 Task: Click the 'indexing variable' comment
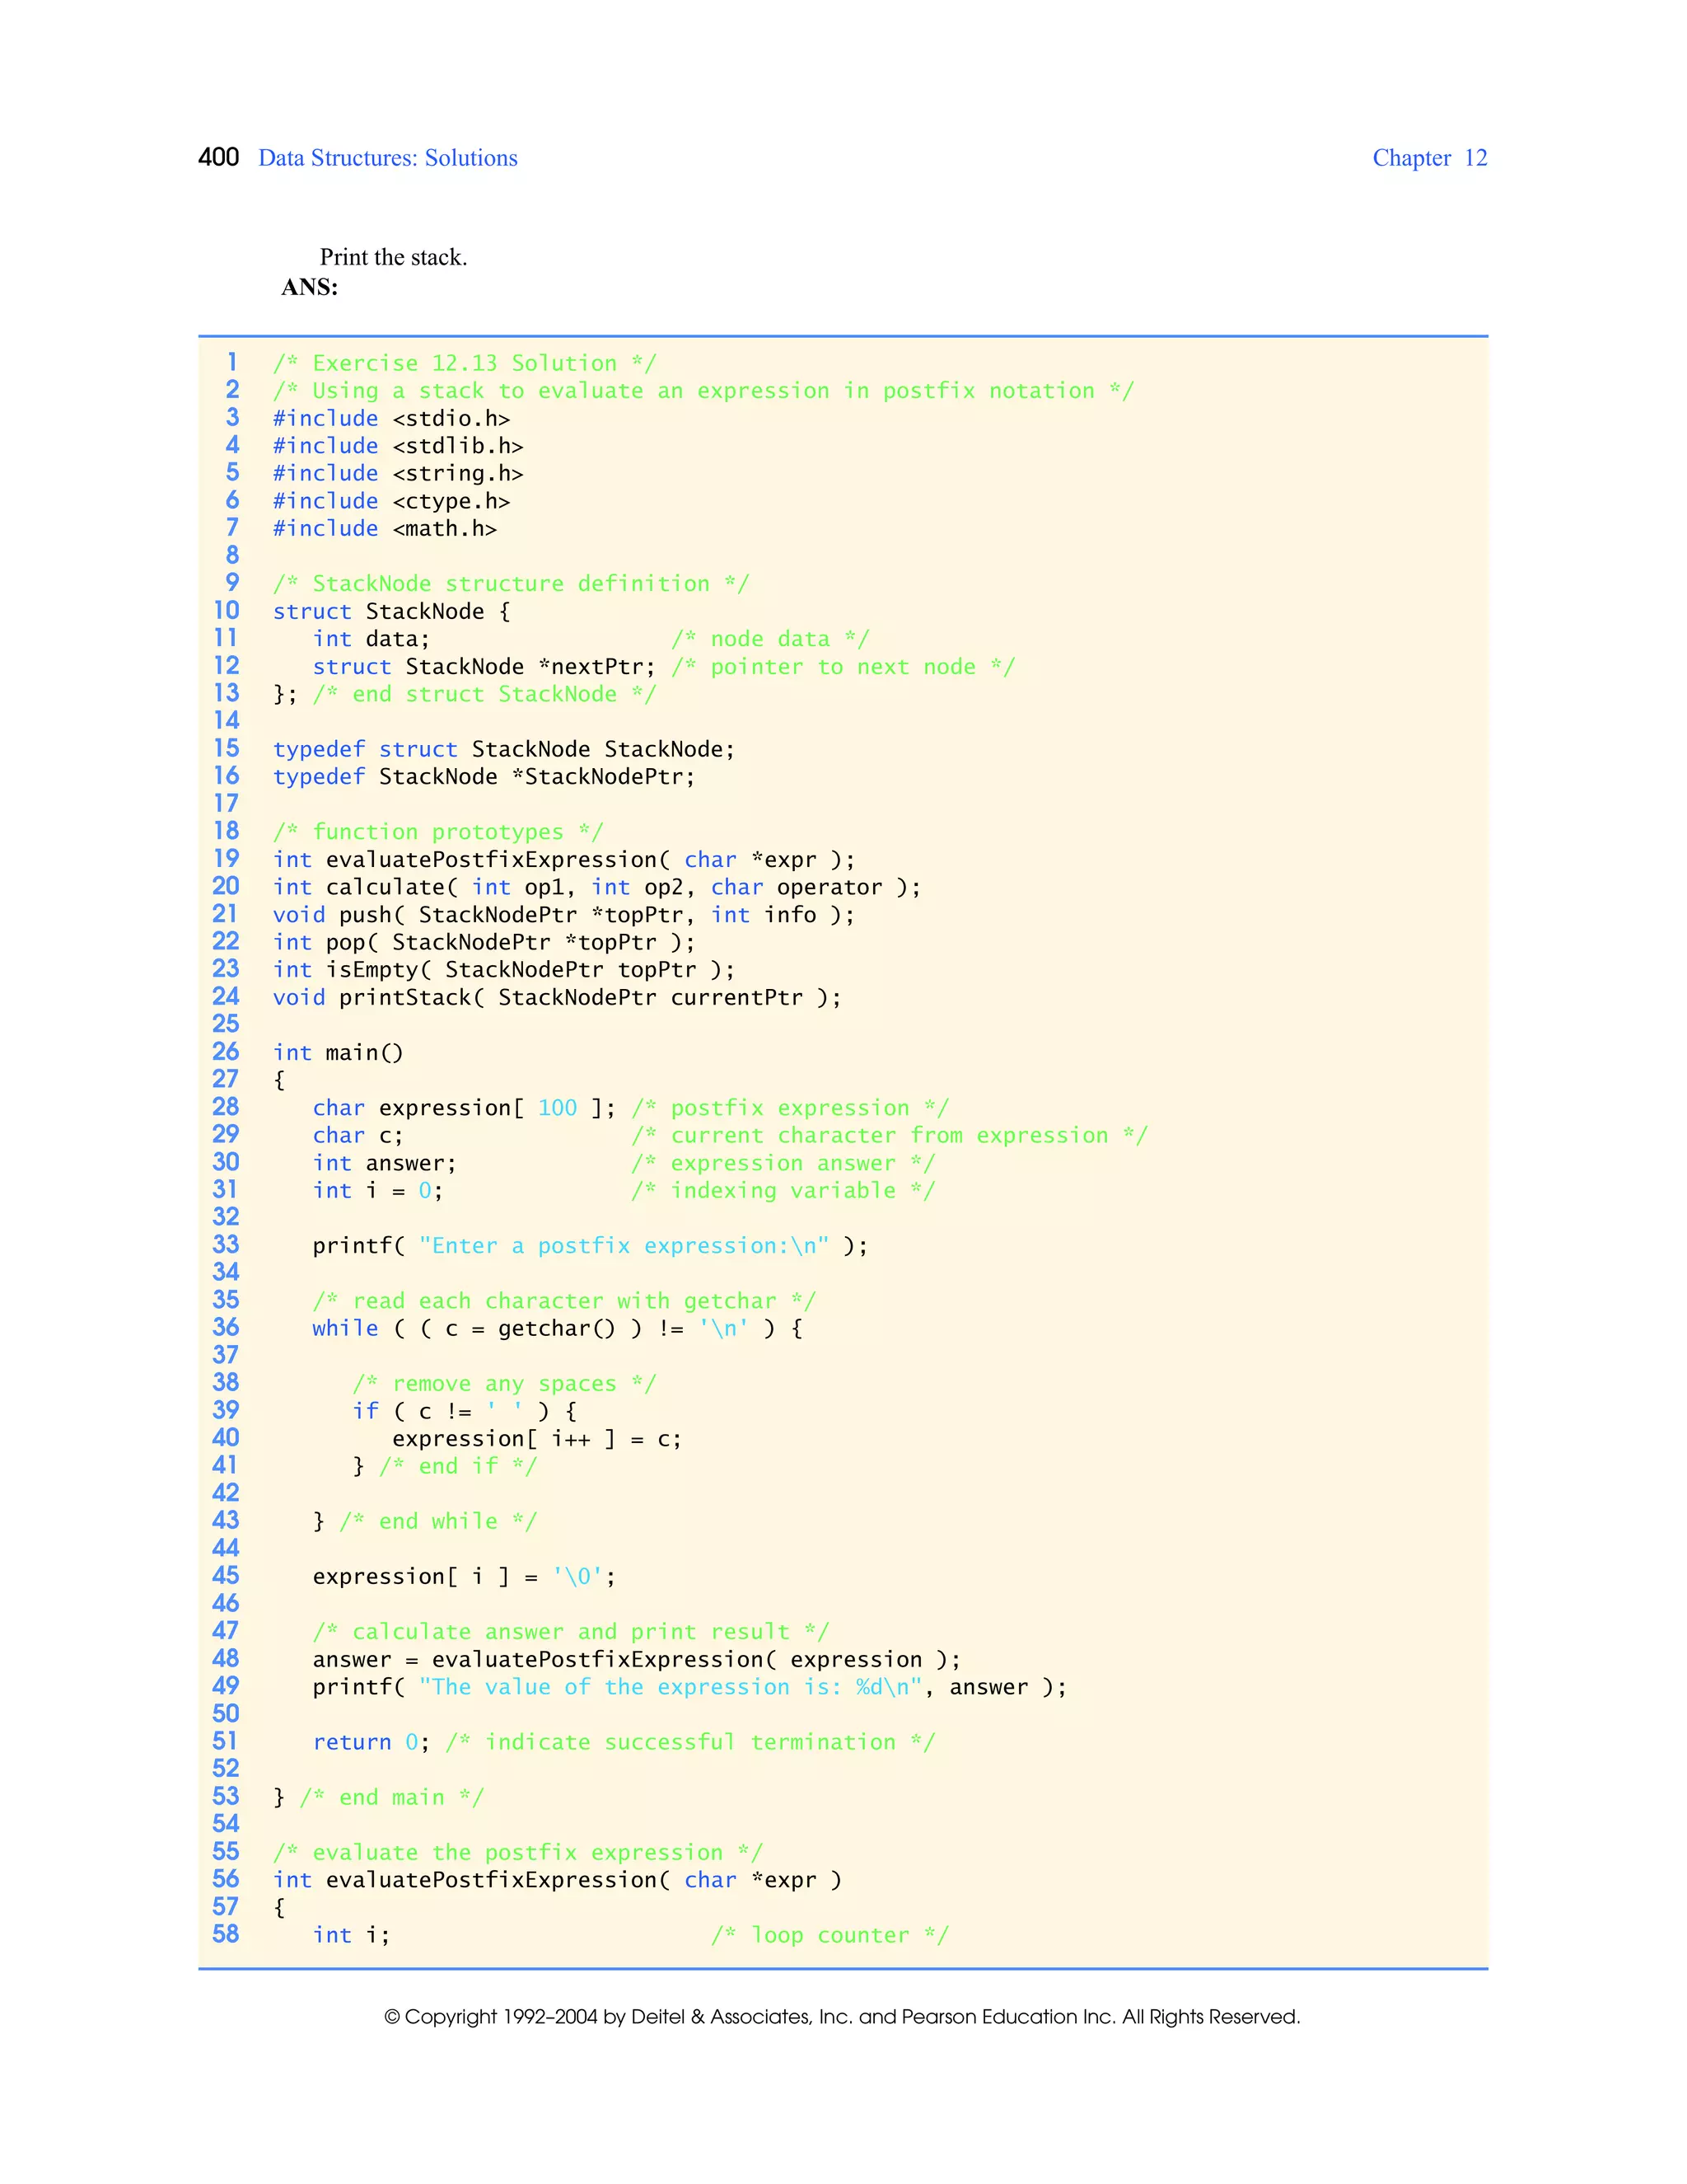tap(783, 1191)
